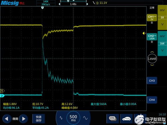Tap the fine-tune right arrow button
The width and height of the screenshot is (167, 125).
[24, 119]
